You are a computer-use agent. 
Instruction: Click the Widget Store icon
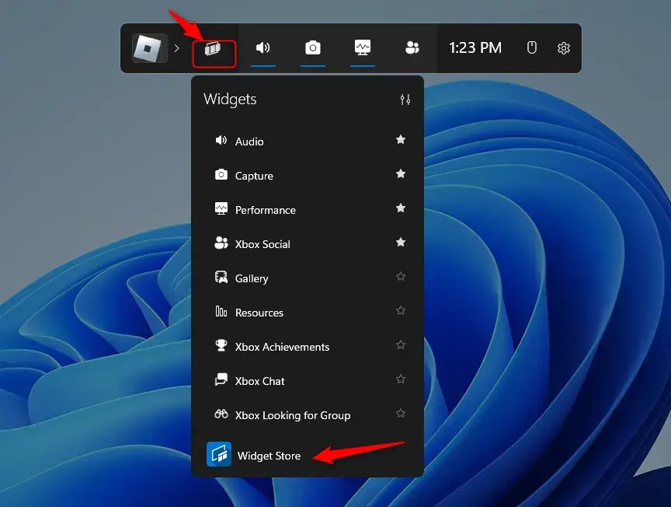pos(219,454)
